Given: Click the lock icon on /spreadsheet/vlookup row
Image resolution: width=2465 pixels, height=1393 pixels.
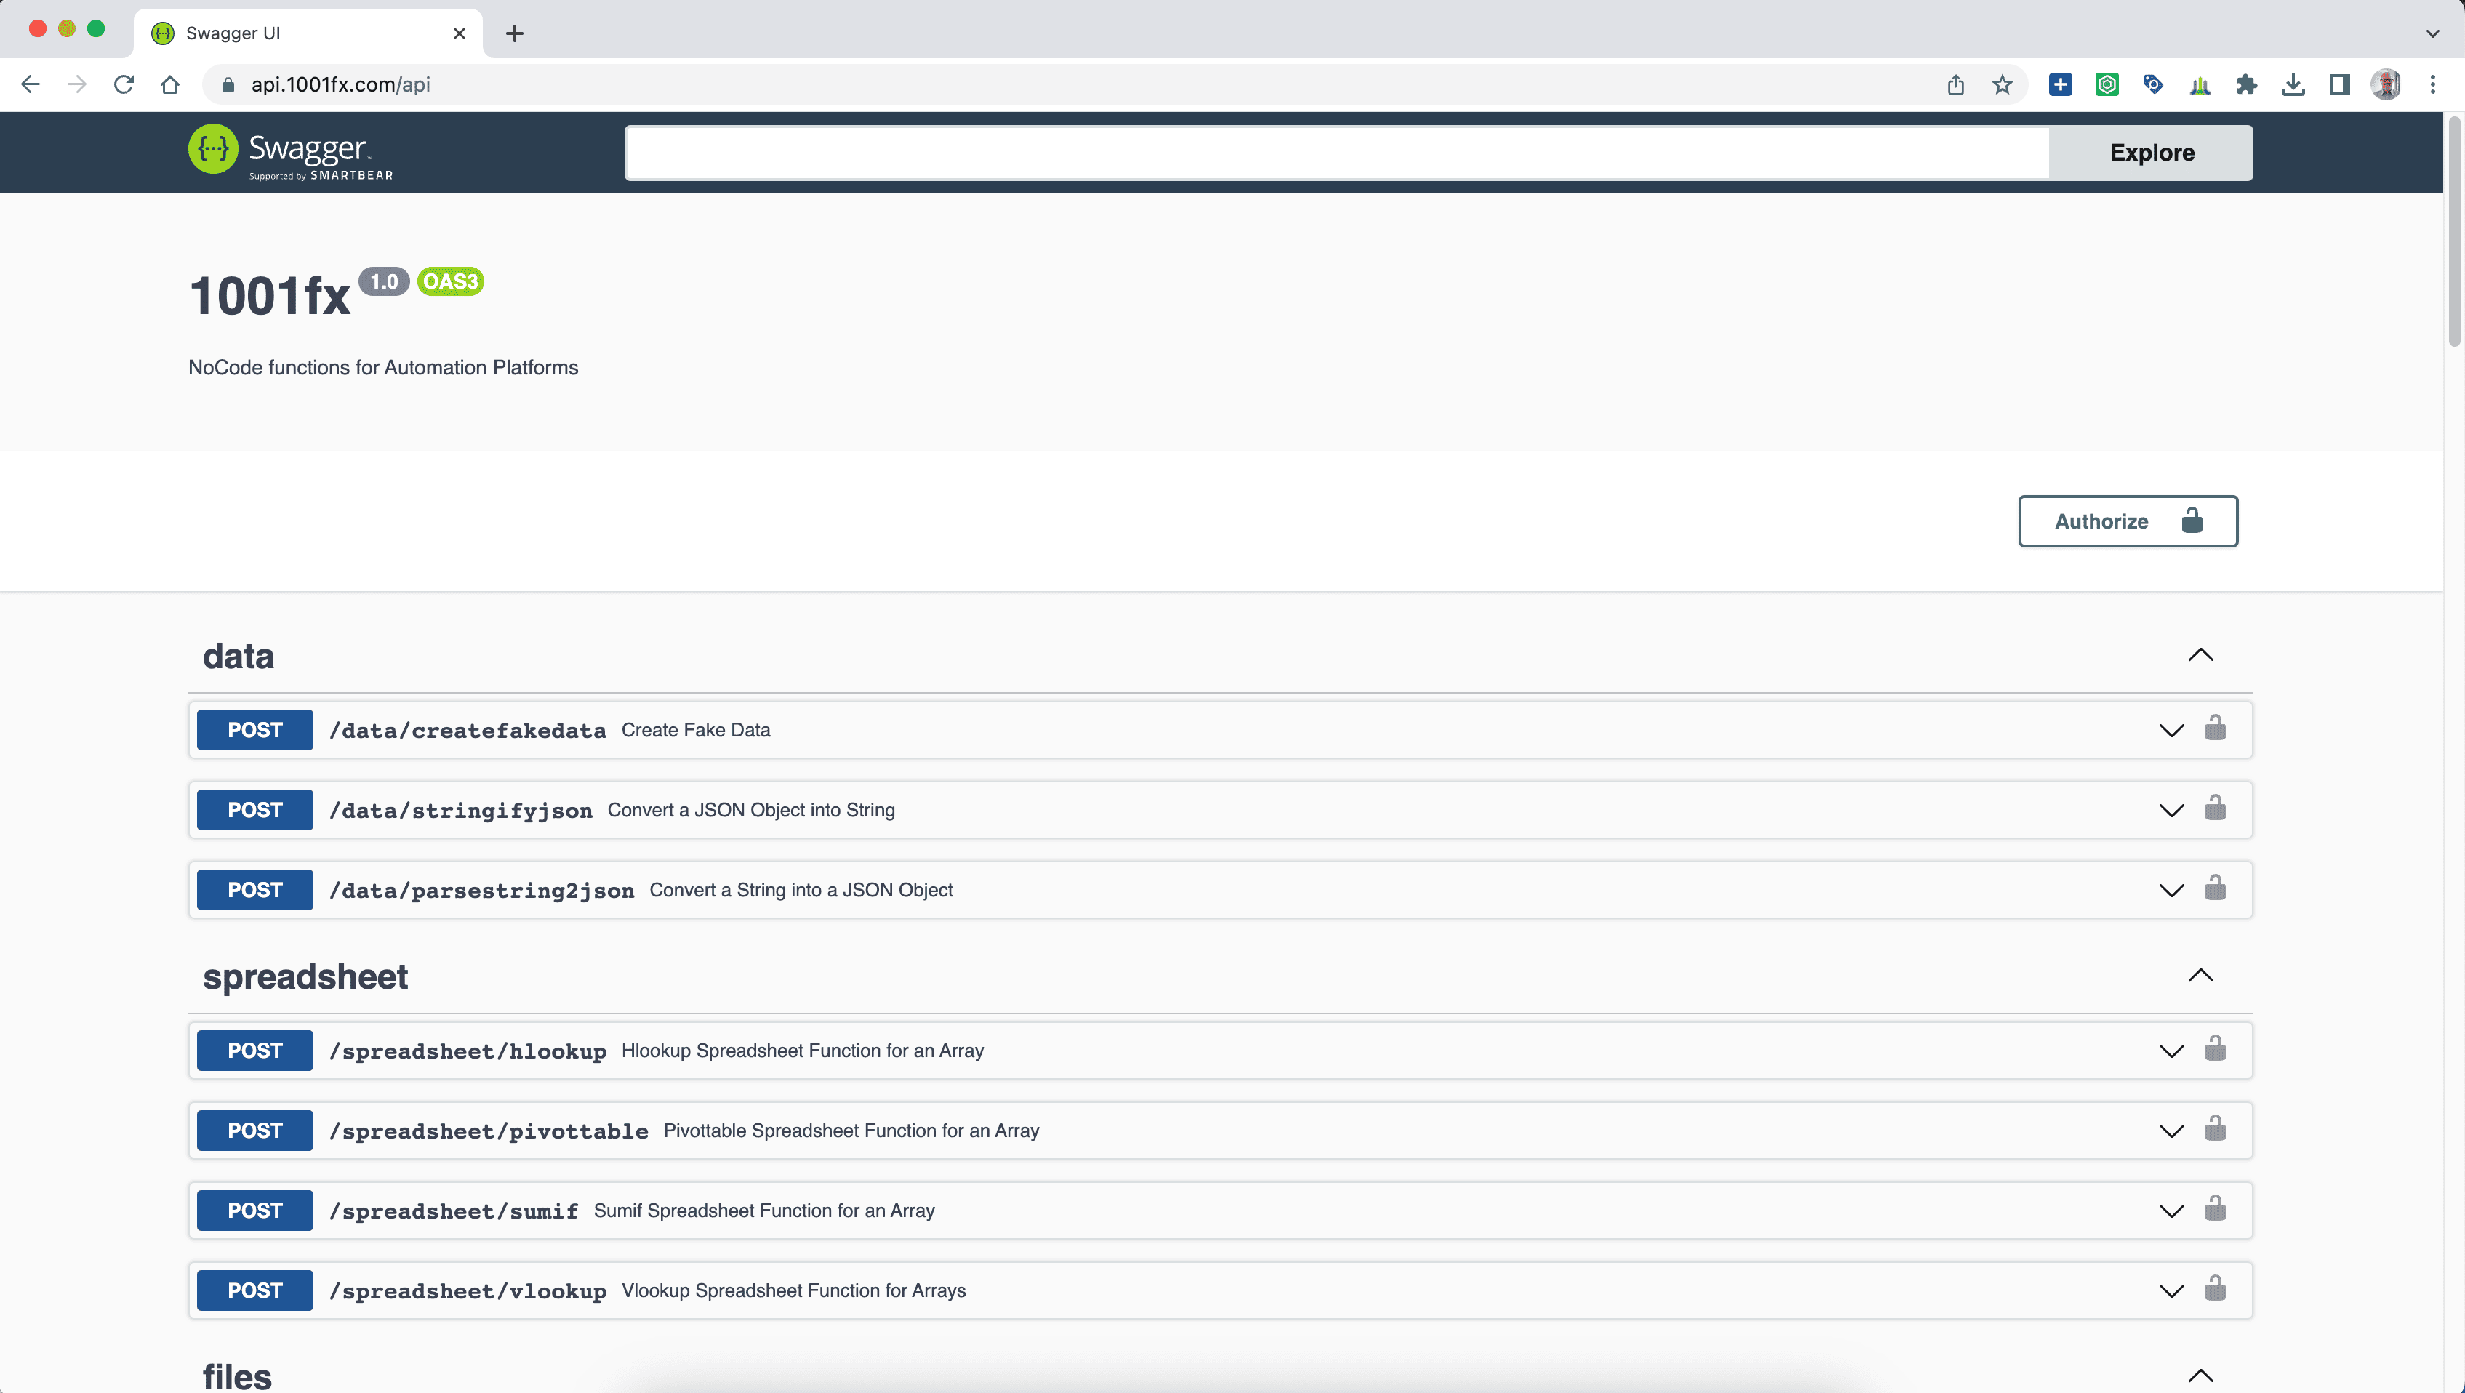Looking at the screenshot, I should click(2214, 1290).
